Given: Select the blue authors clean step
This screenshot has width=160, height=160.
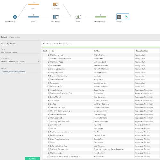Looking at the screenshot, I should [x=34, y=17].
